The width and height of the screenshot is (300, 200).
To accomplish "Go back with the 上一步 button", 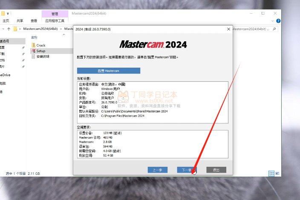I will 158,170.
